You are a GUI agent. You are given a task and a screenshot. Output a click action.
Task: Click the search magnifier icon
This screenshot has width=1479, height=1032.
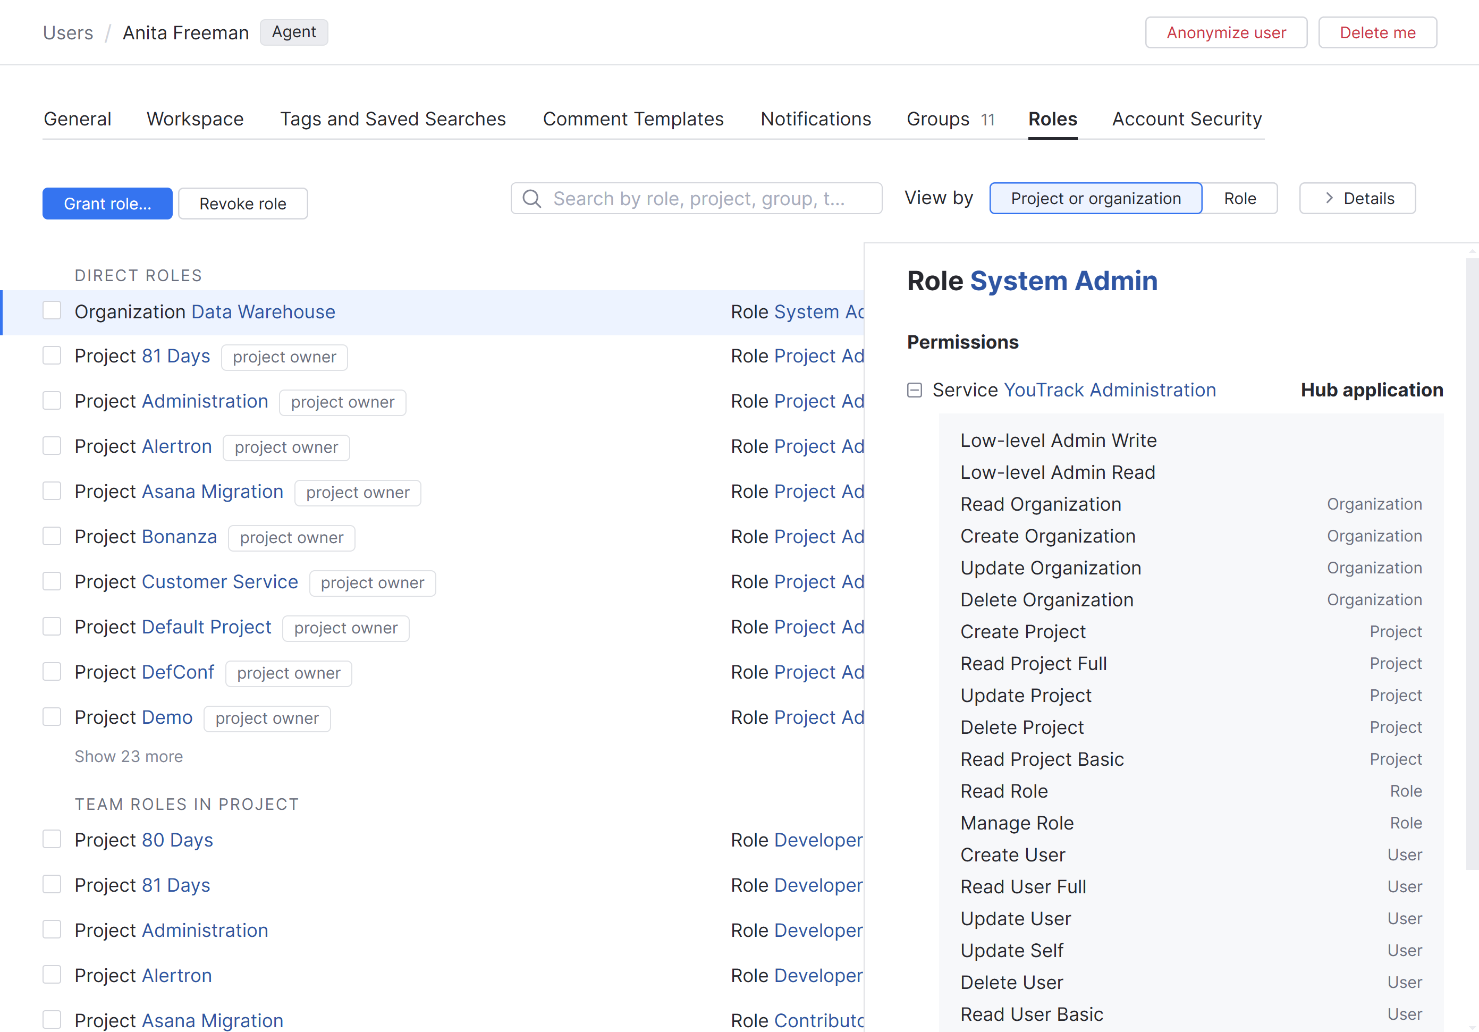(531, 198)
